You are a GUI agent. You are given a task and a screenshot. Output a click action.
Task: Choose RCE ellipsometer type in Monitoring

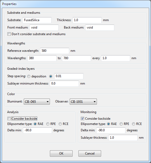[x=134, y=124]
